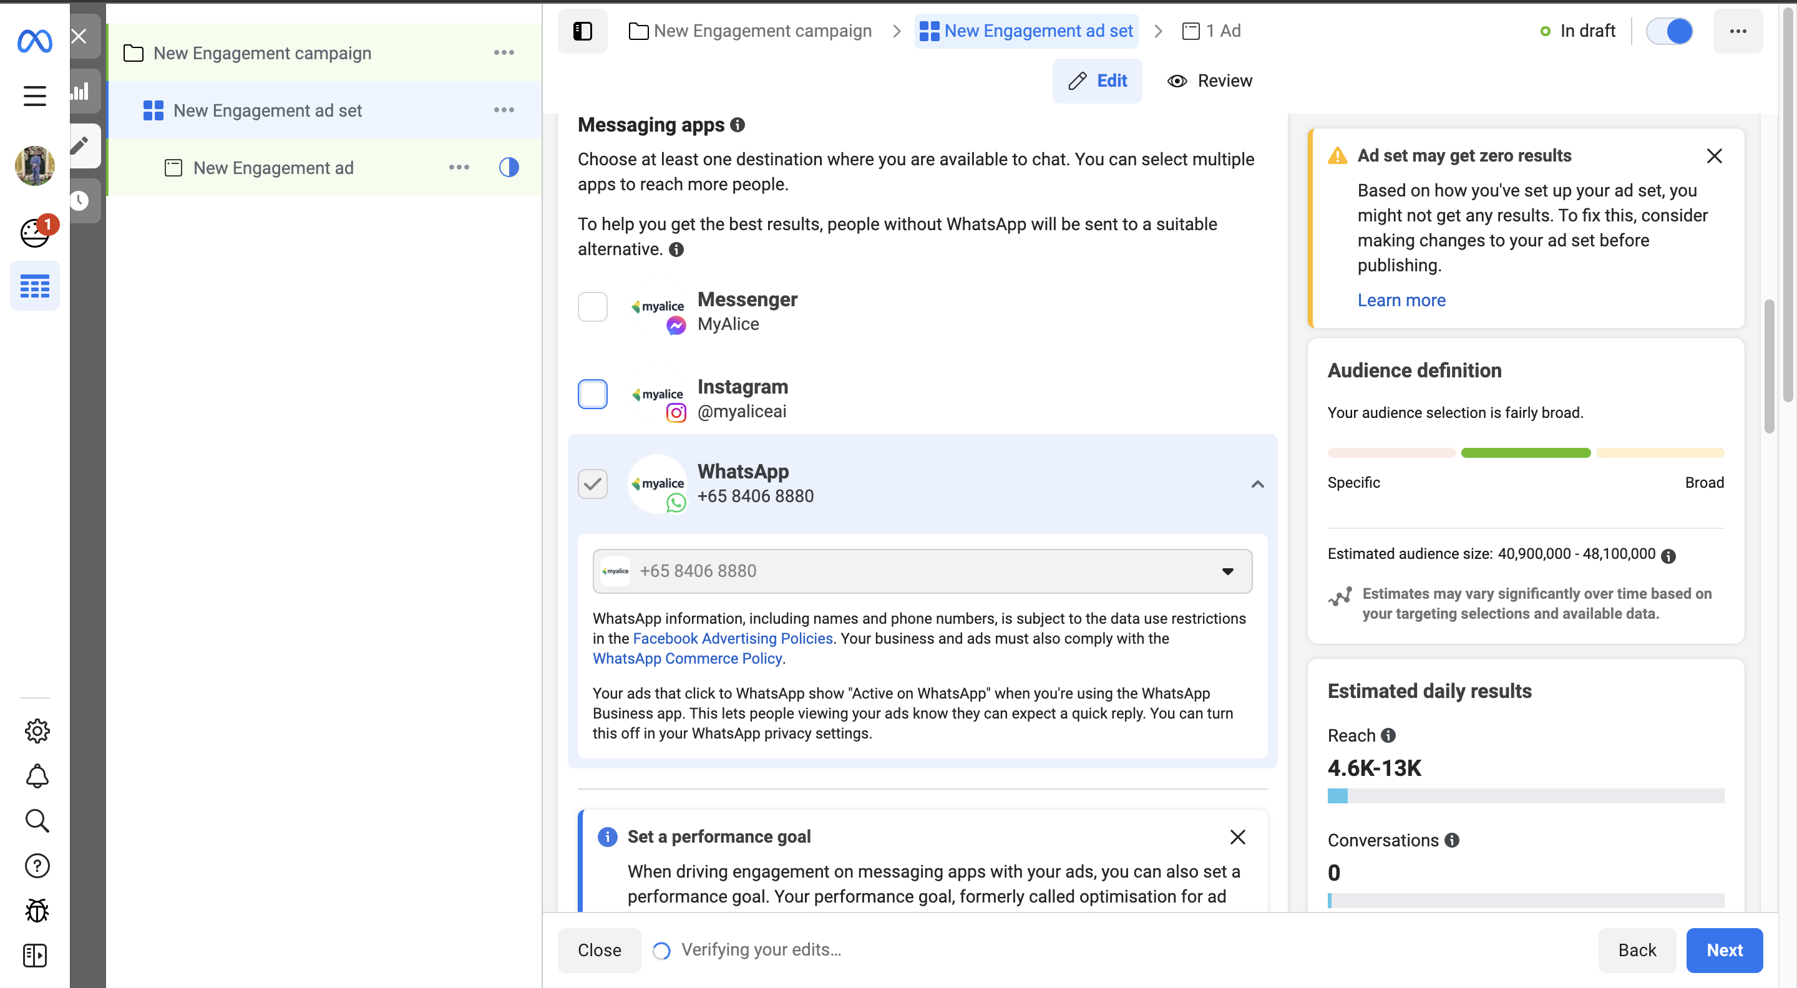Screen dimensions: 1797x988
Task: Check the Messenger MyAlice checkbox
Action: pos(592,307)
